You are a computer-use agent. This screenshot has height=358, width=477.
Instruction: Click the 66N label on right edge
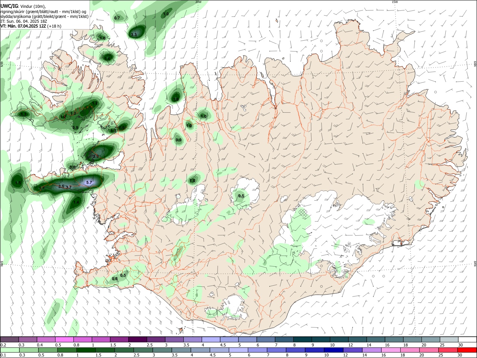click(475, 65)
